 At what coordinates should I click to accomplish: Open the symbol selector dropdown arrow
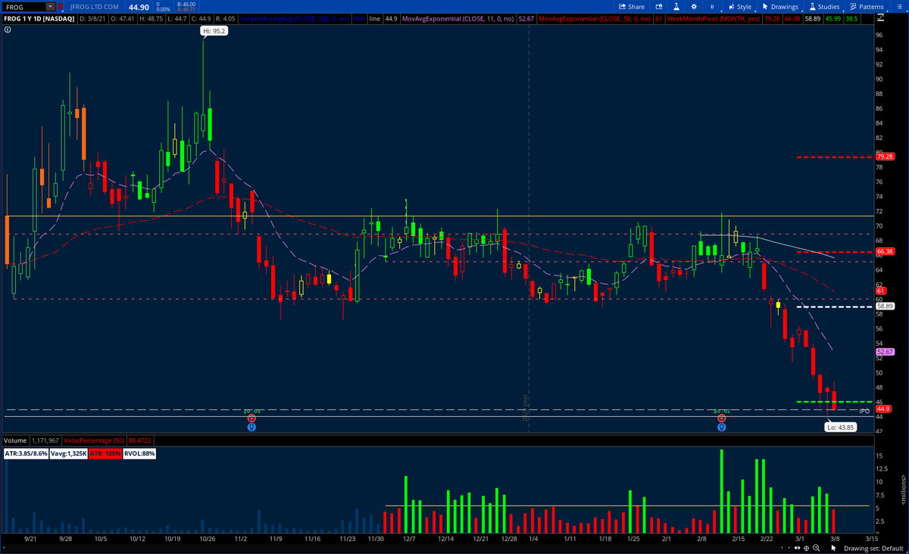point(51,7)
